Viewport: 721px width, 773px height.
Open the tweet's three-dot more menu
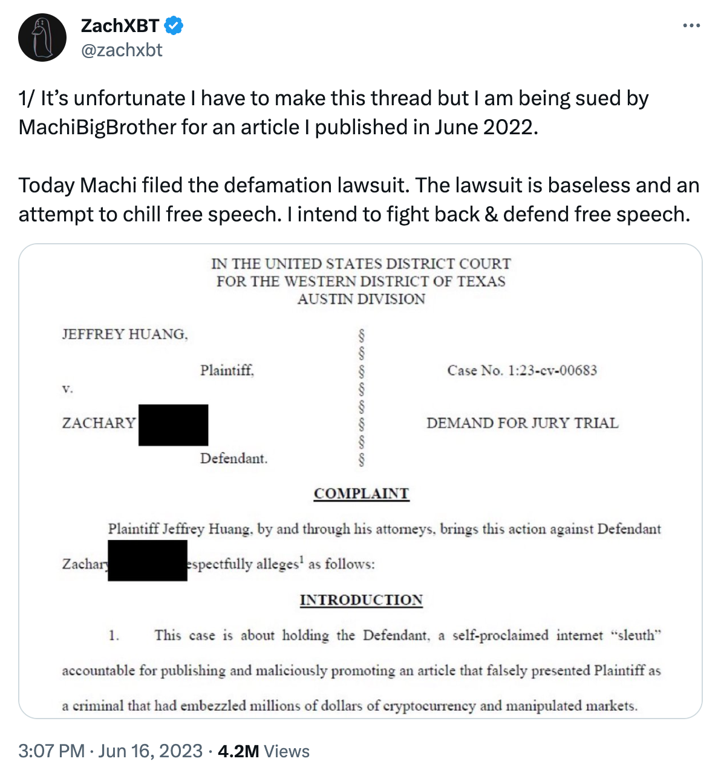click(691, 26)
